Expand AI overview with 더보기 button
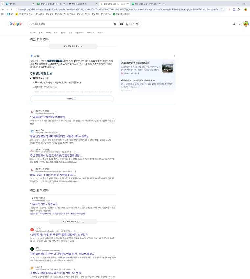The image size is (250, 279). (72, 99)
